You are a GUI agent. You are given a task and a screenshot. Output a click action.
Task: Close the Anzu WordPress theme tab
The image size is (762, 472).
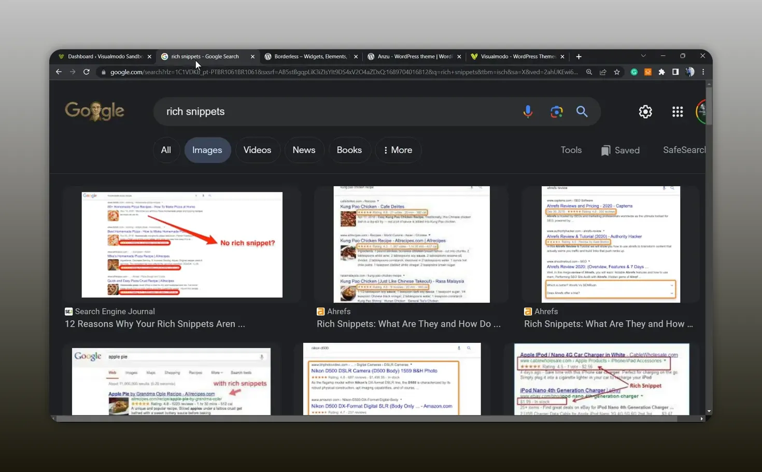tap(459, 57)
